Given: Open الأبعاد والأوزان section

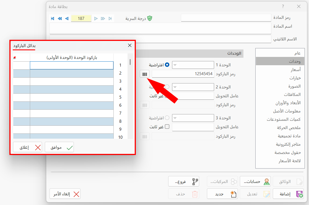Looking at the screenshot, I should pos(280,103).
